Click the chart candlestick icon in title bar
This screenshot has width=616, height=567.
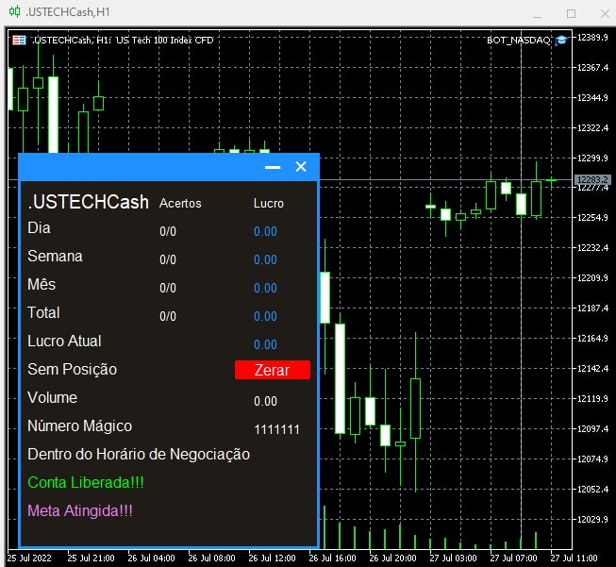(x=14, y=11)
